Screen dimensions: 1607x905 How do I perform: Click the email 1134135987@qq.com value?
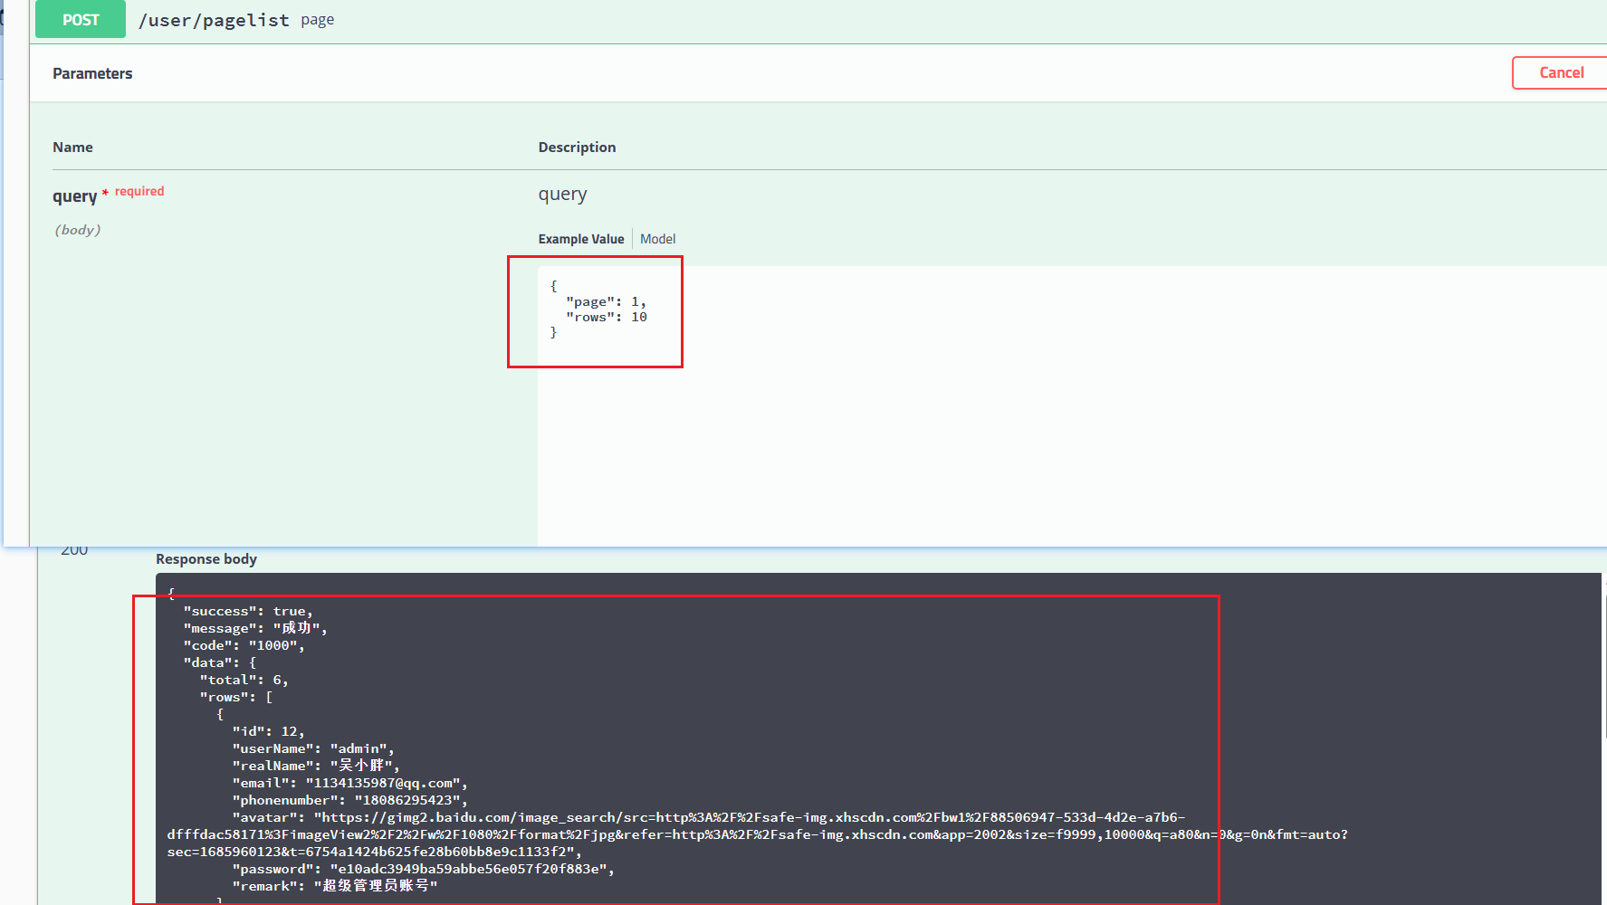coord(383,783)
